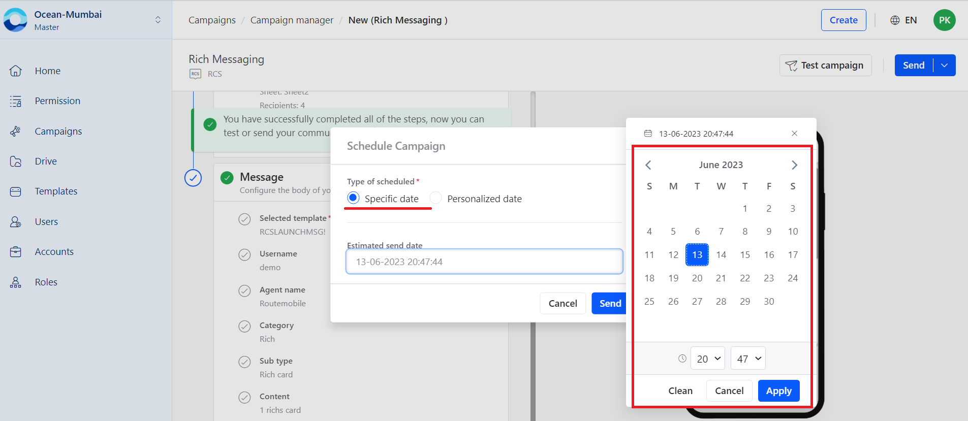The width and height of the screenshot is (968, 421).
Task: Cancel the Schedule Campaign dialog
Action: click(x=563, y=303)
